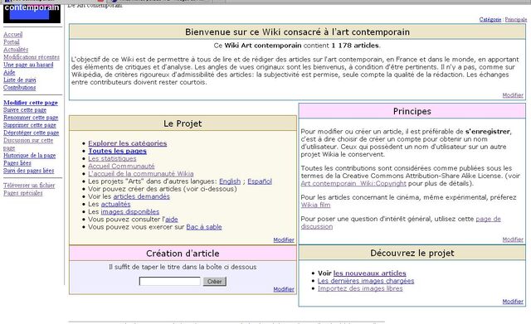The image size is (531, 324).
Task: Open Téléverser un fichier
Action: pyautogui.click(x=29, y=186)
